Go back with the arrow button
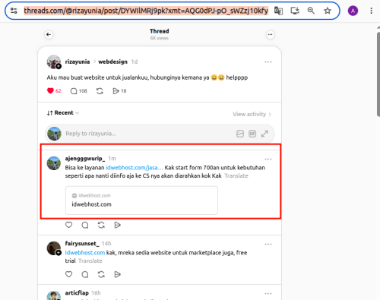The image size is (380, 300). pyautogui.click(x=49, y=34)
